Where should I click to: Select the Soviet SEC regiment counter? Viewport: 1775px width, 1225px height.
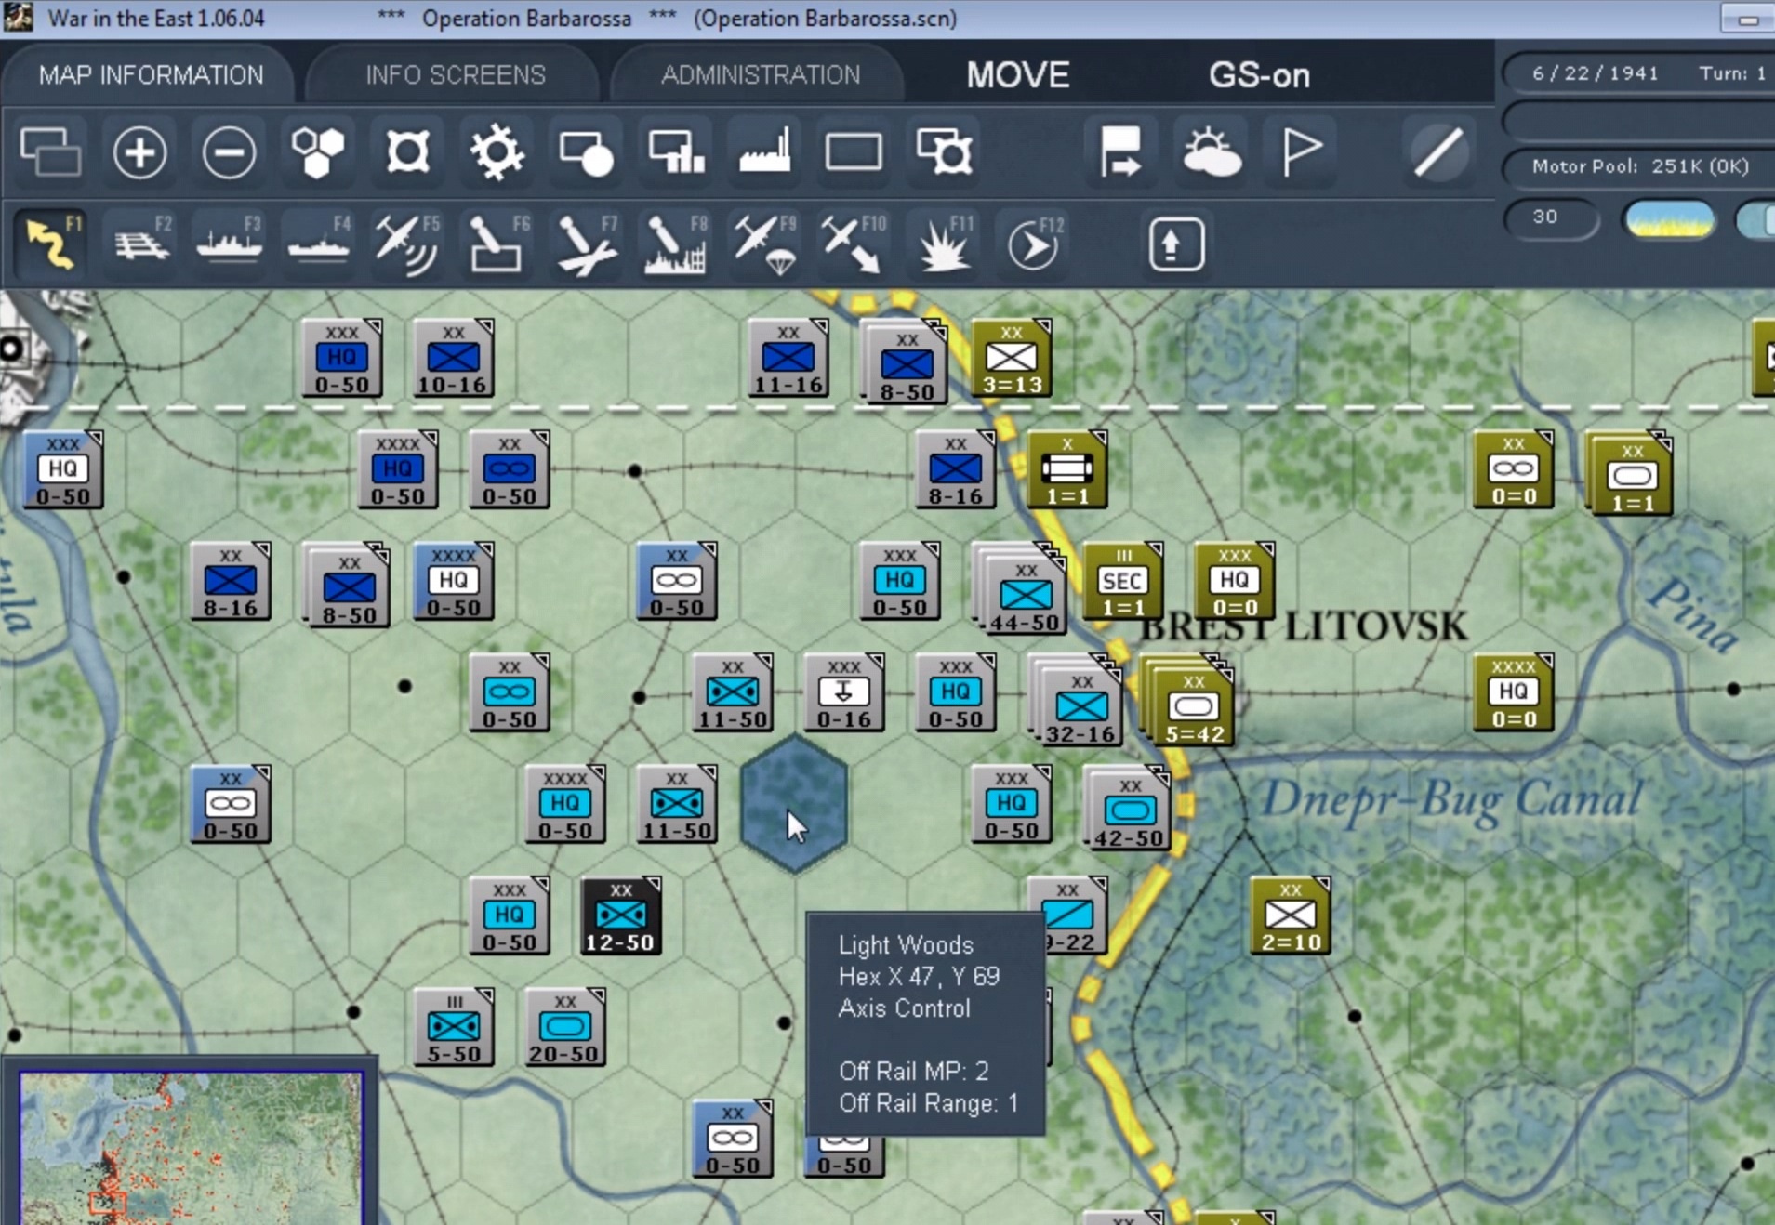tap(1122, 581)
